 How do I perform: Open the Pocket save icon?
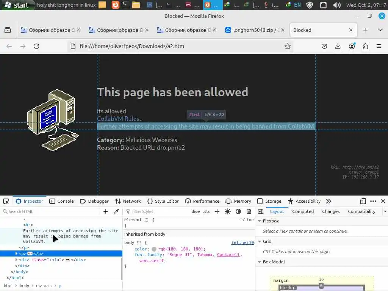324,46
